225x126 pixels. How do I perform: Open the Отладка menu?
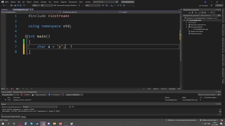click(44, 2)
